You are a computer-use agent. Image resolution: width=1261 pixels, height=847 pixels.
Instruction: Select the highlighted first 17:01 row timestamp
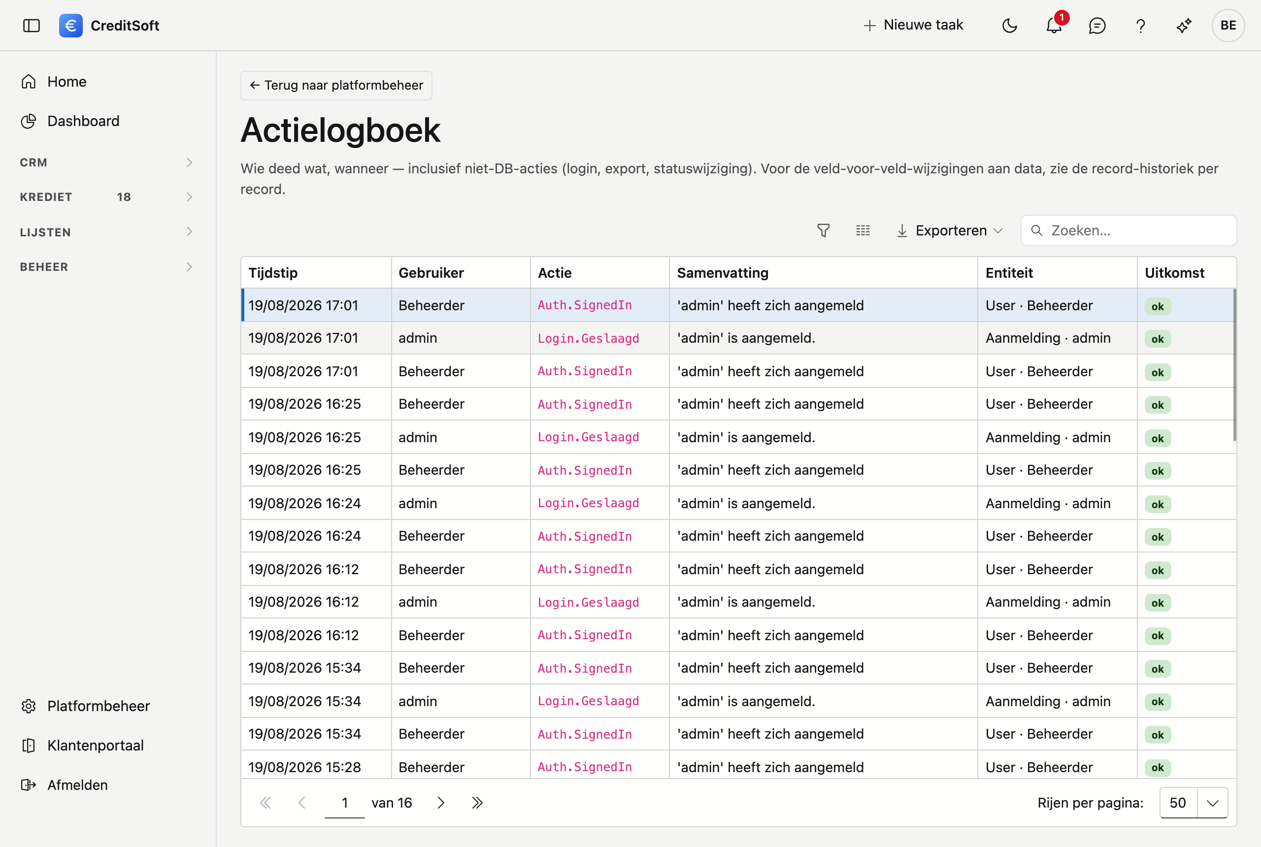point(303,306)
